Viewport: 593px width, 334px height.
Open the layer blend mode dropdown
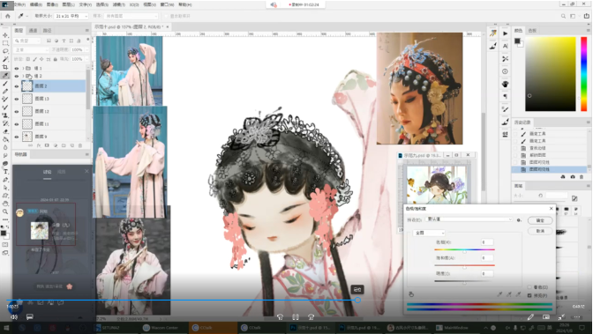31,50
